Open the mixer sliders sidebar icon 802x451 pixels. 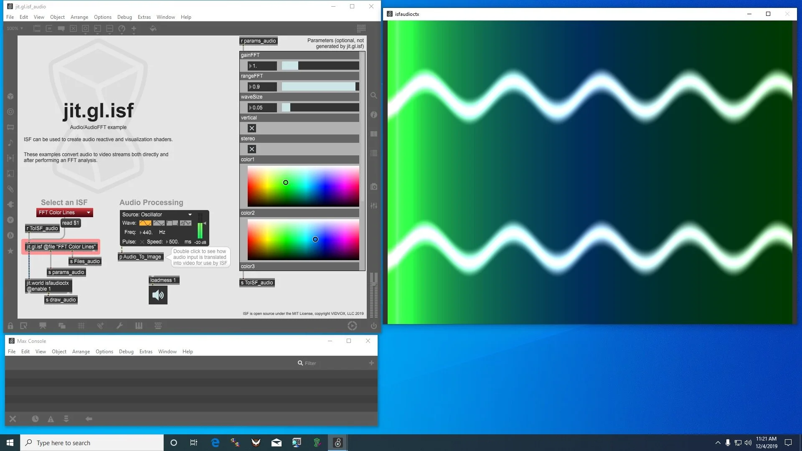click(374, 206)
